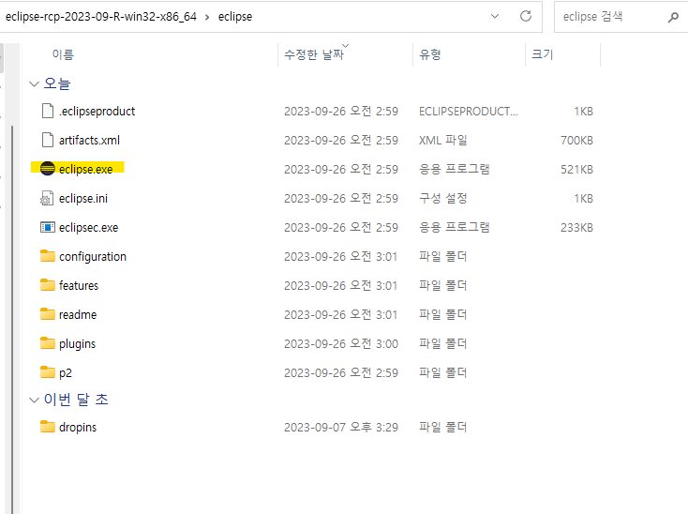Click the dropins folder icon
Screen dimensions: 688x514
pyautogui.click(x=48, y=426)
